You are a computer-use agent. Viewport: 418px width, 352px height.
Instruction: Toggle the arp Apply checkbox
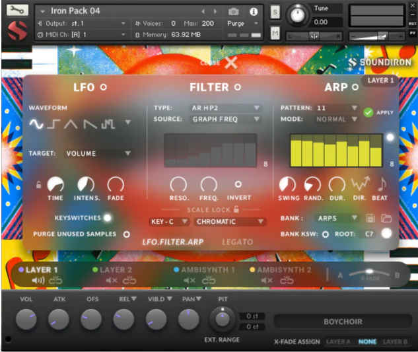368,113
